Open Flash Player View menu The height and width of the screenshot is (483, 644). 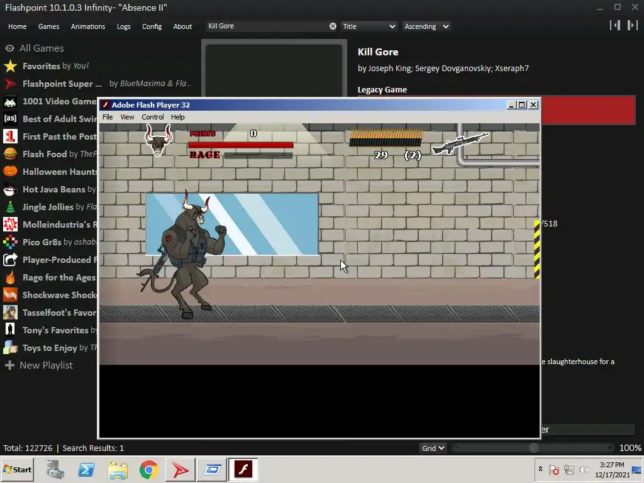pyautogui.click(x=127, y=117)
